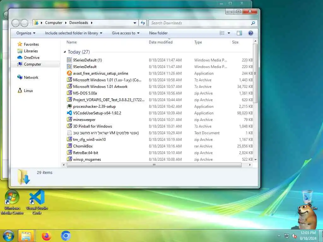Click the 3D Pinball for Windows archive icon
Viewport: 323px width, 242px height.
click(69, 126)
